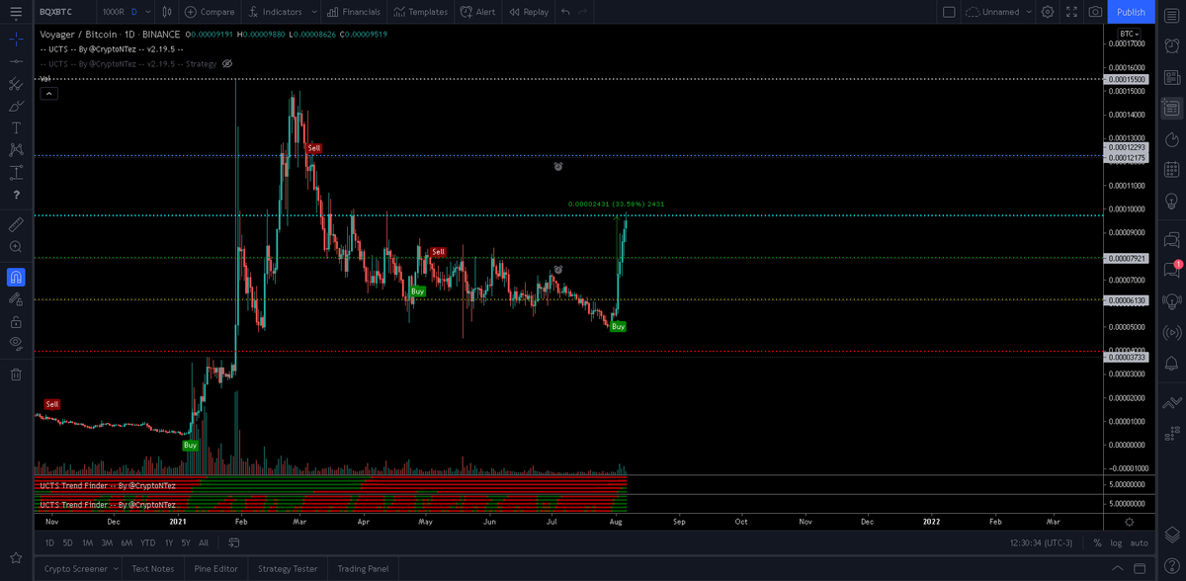Open the BTC currency selector on the price axis
Screen dimensions: 1186x581
coord(1129,34)
